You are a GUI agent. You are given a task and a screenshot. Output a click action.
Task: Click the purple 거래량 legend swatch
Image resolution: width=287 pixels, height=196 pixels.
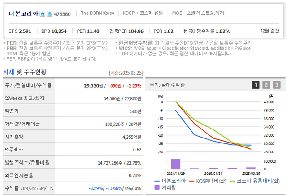(x=157, y=188)
